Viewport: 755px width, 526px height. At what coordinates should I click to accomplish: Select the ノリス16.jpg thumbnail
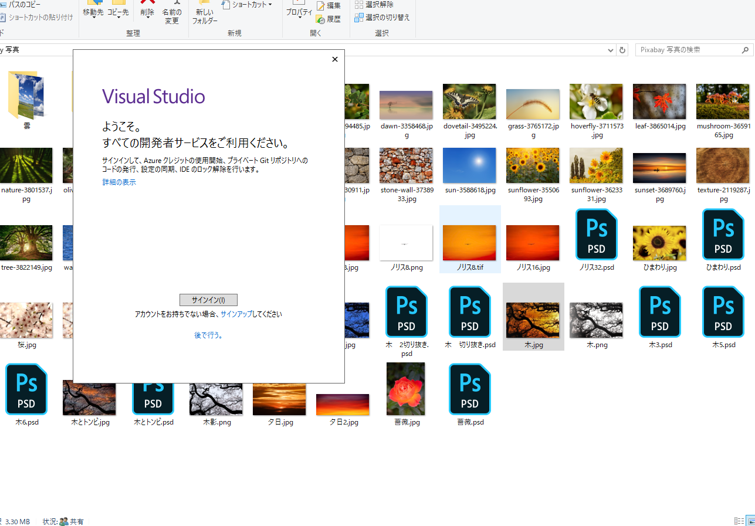(533, 243)
